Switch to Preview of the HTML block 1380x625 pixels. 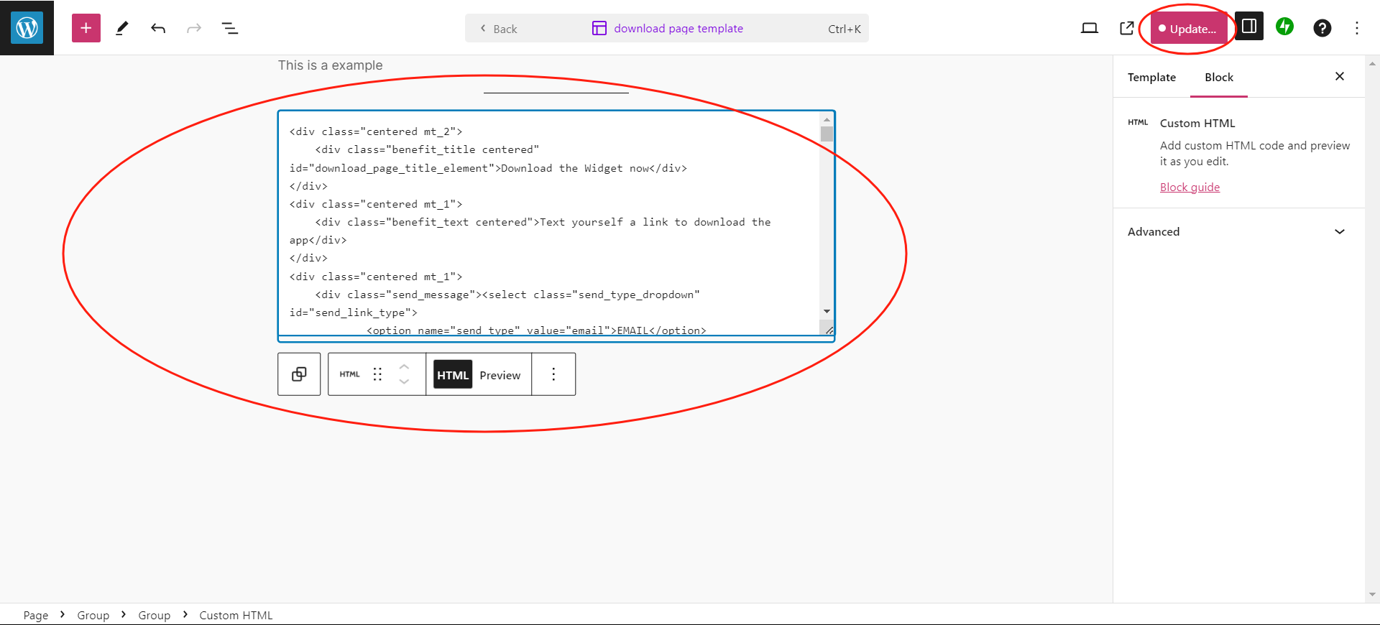click(x=500, y=375)
